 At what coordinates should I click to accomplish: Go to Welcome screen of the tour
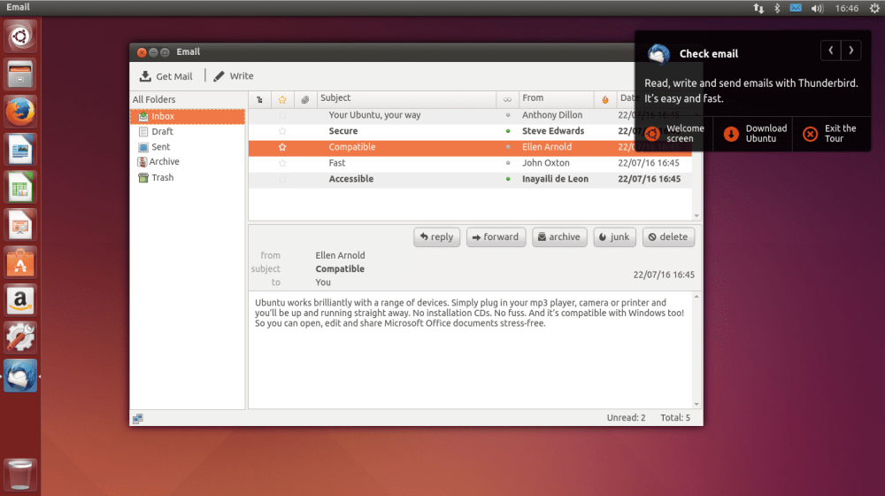674,134
